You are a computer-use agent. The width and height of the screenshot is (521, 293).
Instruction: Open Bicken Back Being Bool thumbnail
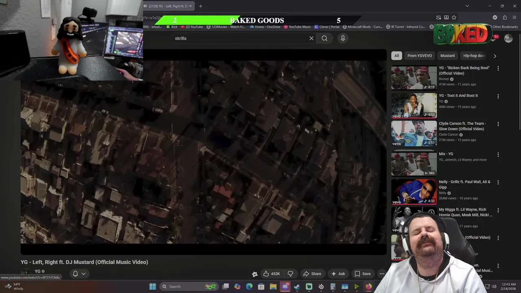414,78
